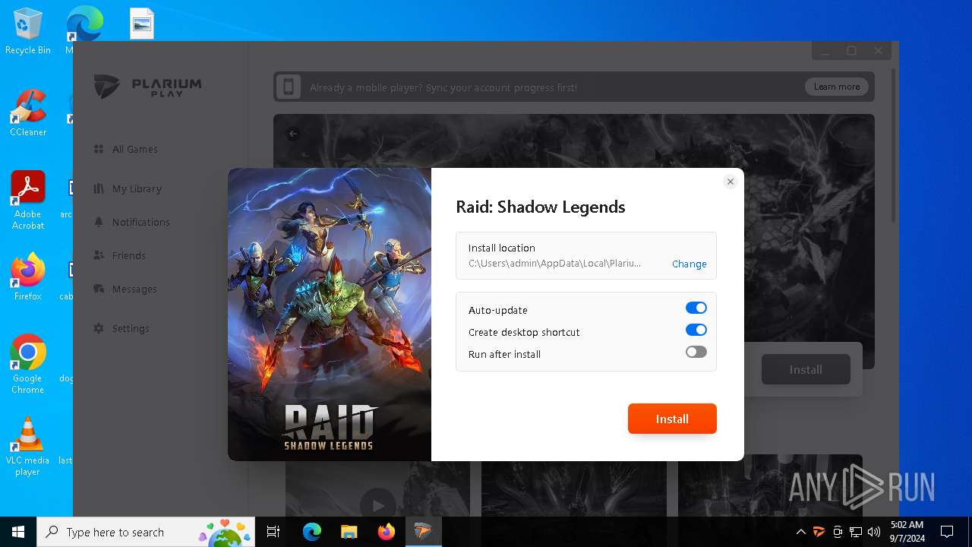Viewport: 972px width, 547px height.
Task: Click the install location path text
Action: click(554, 263)
